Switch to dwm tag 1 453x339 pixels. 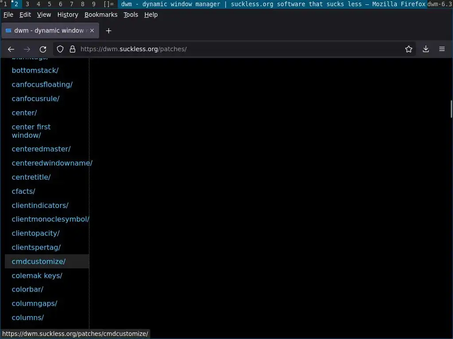point(5,4)
